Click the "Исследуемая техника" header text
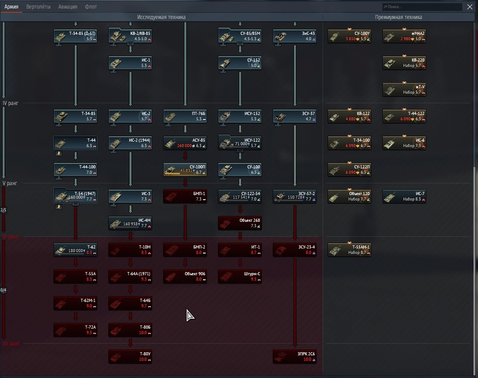This screenshot has width=478, height=378. click(x=161, y=17)
